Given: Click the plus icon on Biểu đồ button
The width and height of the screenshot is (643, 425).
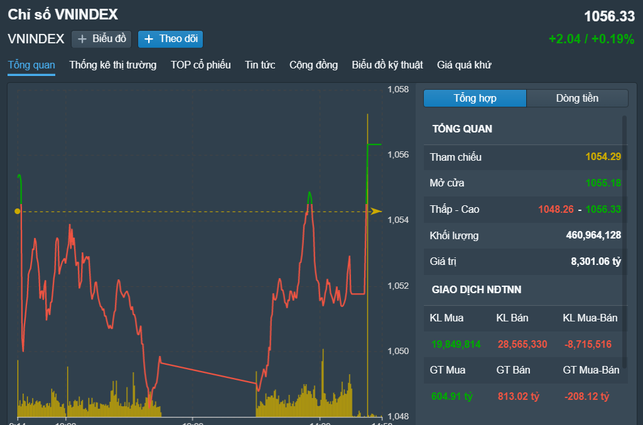Looking at the screenshot, I should pyautogui.click(x=82, y=39).
